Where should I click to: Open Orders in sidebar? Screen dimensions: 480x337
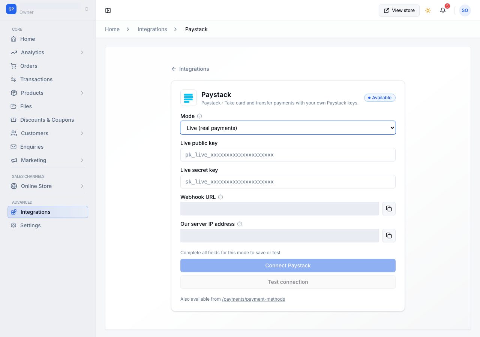coord(48,66)
